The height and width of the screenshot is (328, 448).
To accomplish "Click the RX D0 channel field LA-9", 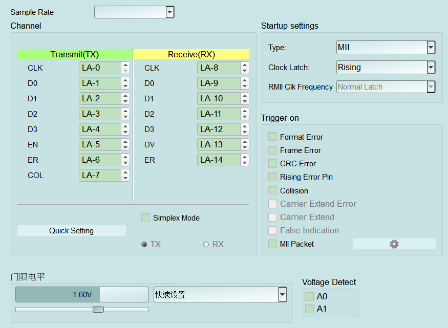I will click(x=219, y=83).
